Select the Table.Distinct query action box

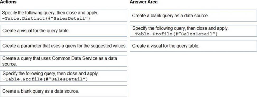tap(64, 16)
